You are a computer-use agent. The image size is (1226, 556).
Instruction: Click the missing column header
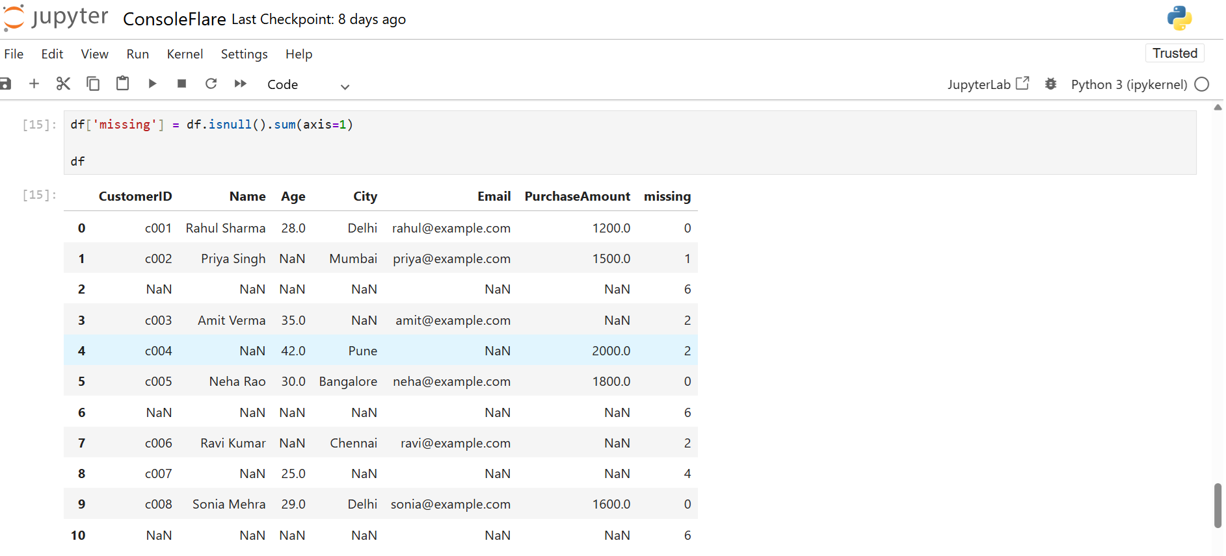[x=667, y=196]
